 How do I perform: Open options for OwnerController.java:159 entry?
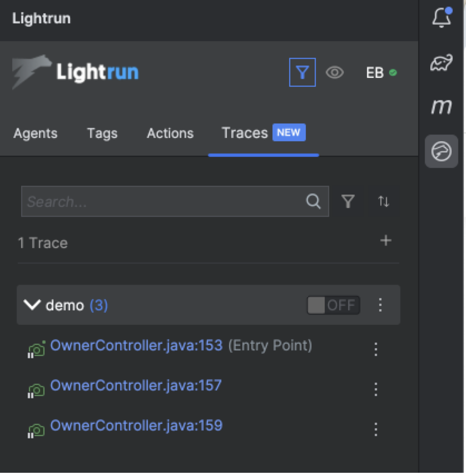coord(376,429)
